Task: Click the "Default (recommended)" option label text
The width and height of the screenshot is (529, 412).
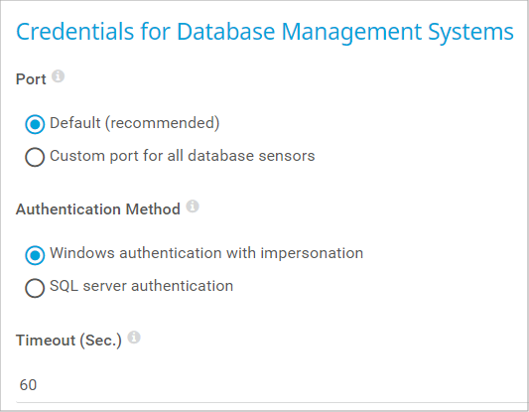Action: pos(135,123)
